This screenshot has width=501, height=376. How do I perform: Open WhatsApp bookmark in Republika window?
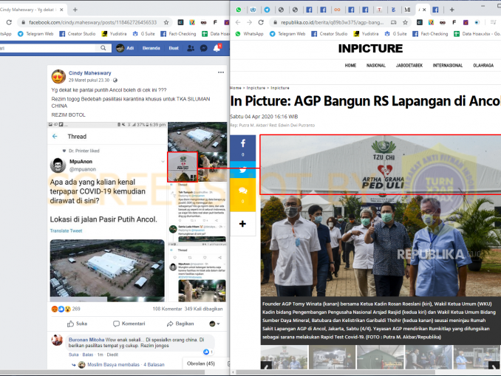pos(250,33)
